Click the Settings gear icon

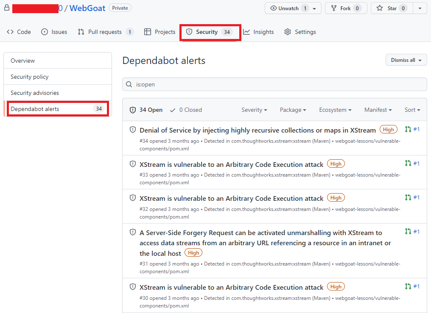(288, 32)
